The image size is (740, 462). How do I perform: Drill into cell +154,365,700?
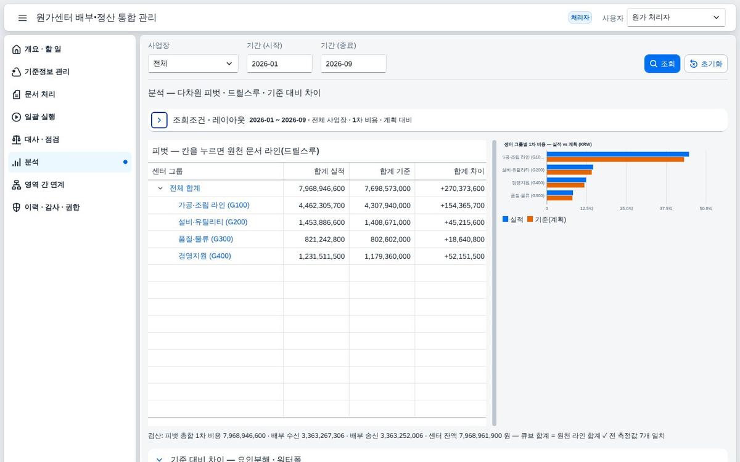point(451,205)
